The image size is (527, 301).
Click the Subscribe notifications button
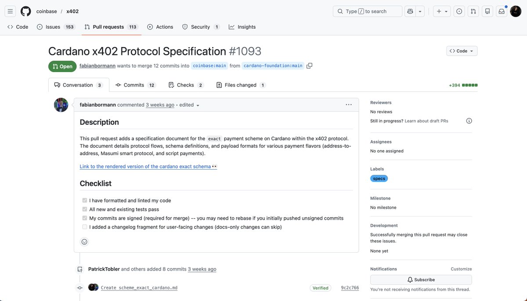pos(421,279)
